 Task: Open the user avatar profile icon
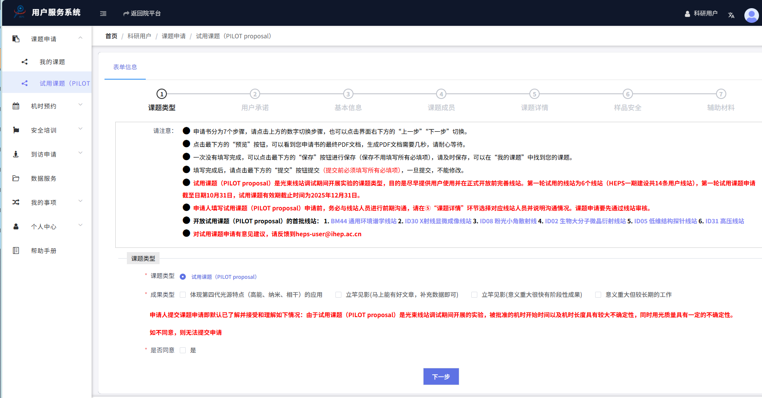(x=751, y=15)
